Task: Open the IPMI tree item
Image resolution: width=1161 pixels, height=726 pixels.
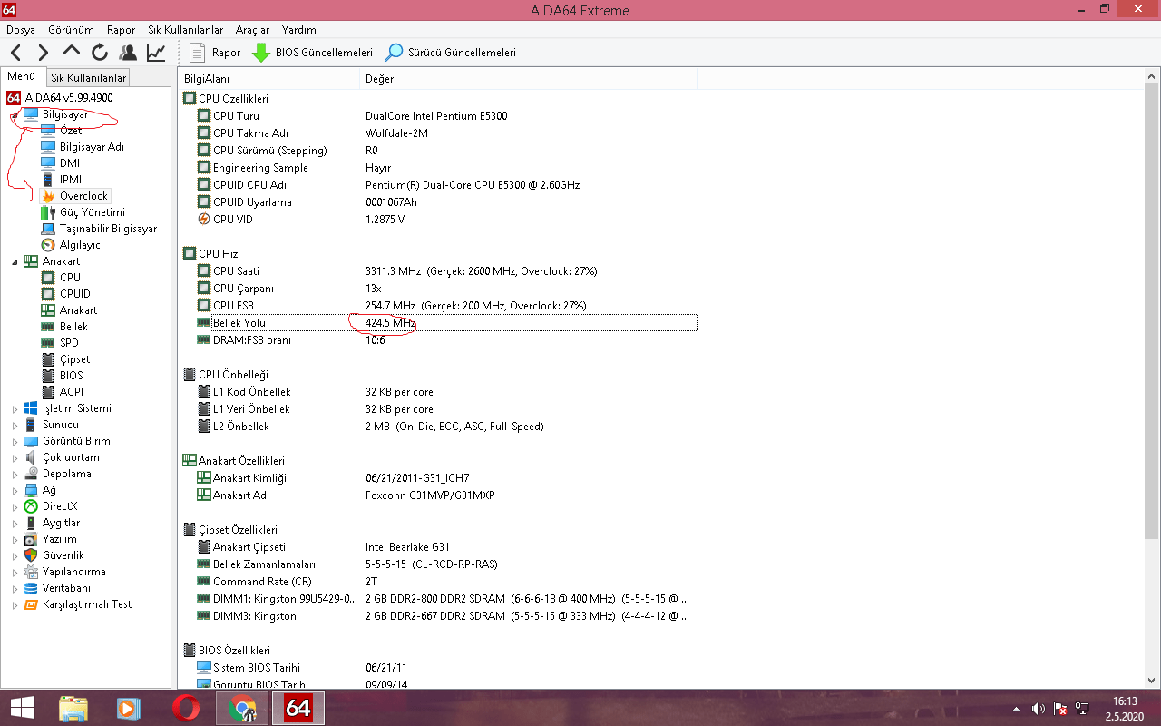Action: click(x=71, y=180)
